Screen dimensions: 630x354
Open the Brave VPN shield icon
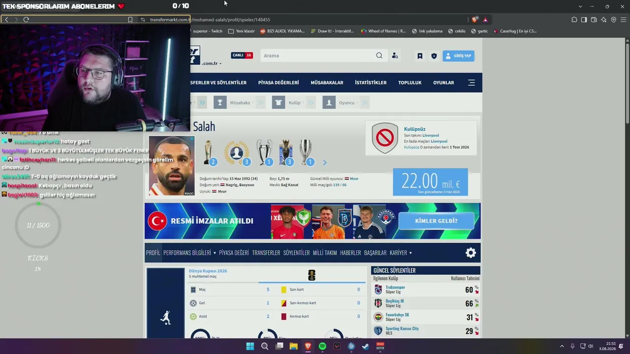[614, 20]
